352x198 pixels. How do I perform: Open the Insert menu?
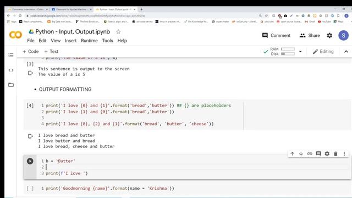point(71,41)
